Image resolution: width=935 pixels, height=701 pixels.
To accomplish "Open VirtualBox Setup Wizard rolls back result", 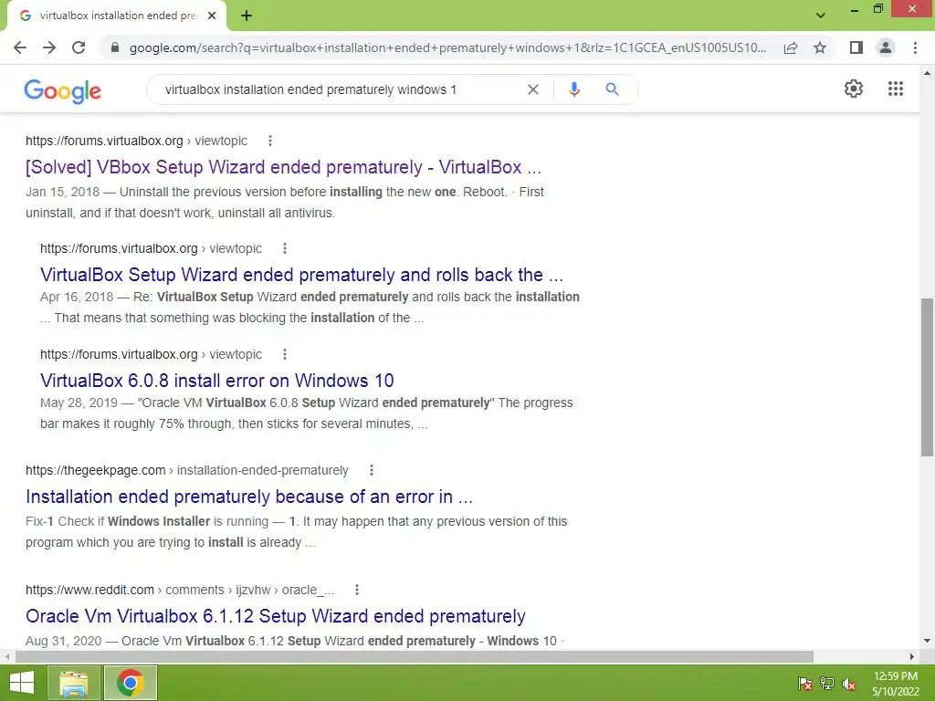I will click(301, 275).
